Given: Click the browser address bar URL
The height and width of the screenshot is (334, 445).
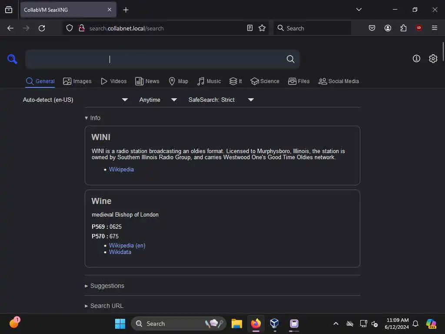Looking at the screenshot, I should coord(126,28).
